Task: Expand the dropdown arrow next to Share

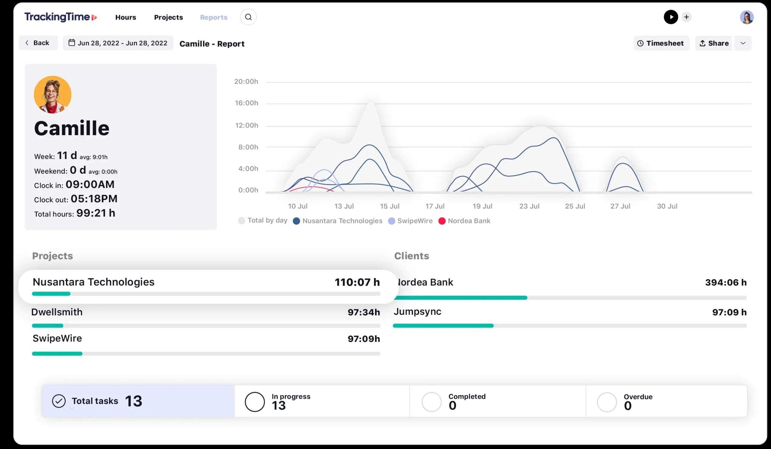Action: pyautogui.click(x=743, y=43)
